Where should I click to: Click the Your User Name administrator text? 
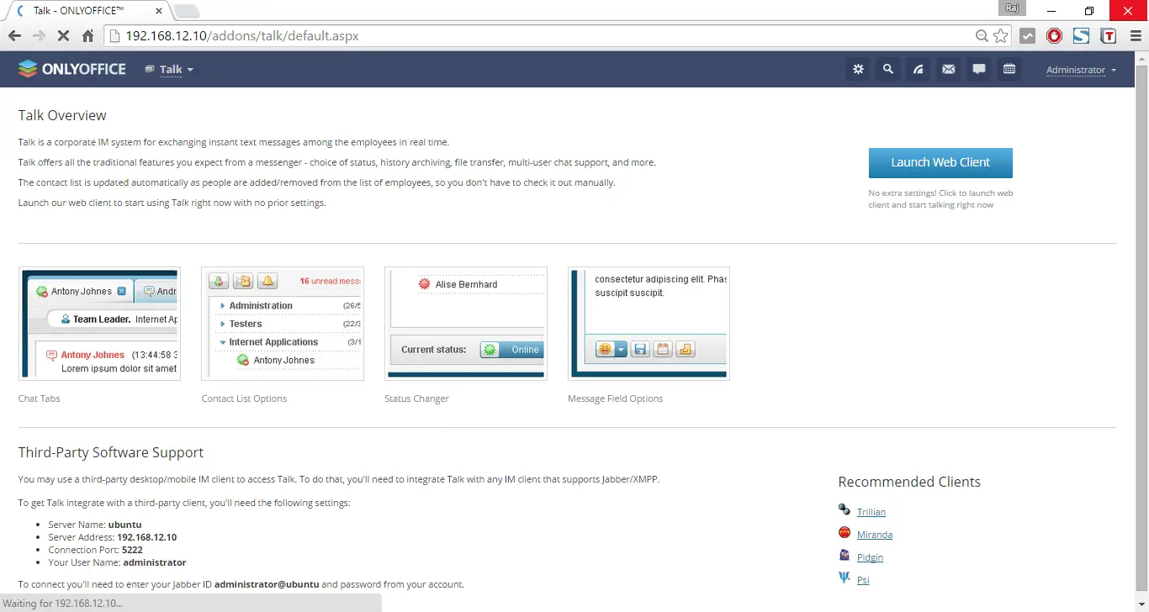coord(117,562)
